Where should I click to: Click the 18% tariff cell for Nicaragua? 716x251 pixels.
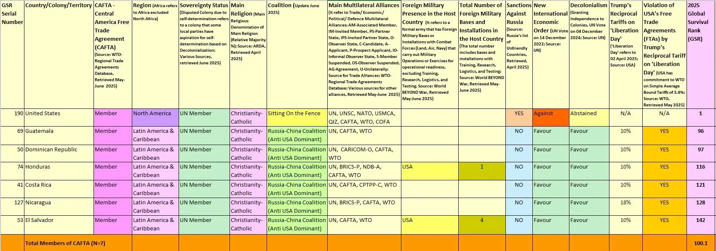(625, 206)
